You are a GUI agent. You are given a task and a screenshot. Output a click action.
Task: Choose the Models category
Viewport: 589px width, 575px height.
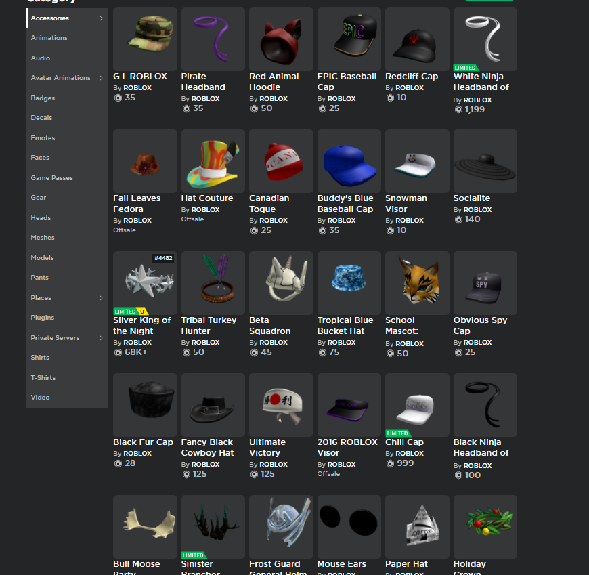[42, 258]
